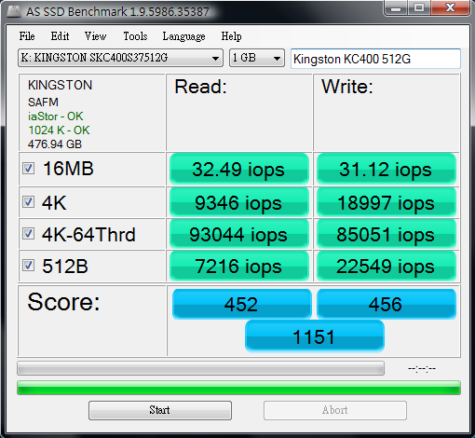Expand the K: KINGSTON drive dropdown
The width and height of the screenshot is (475, 438).
120,58
